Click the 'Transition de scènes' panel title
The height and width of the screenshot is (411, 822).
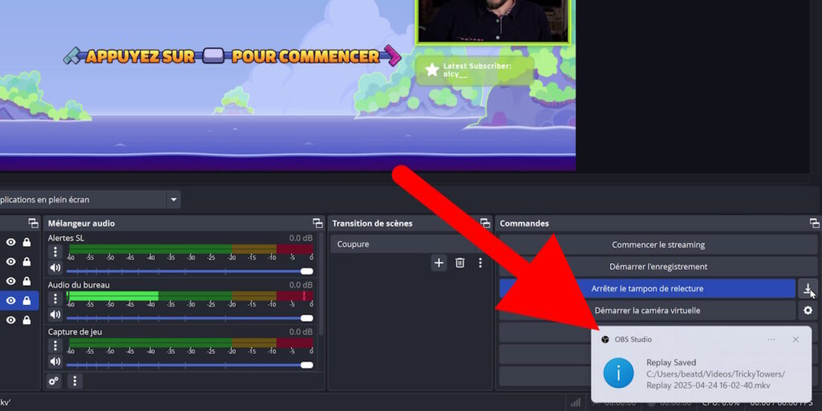pyautogui.click(x=372, y=223)
